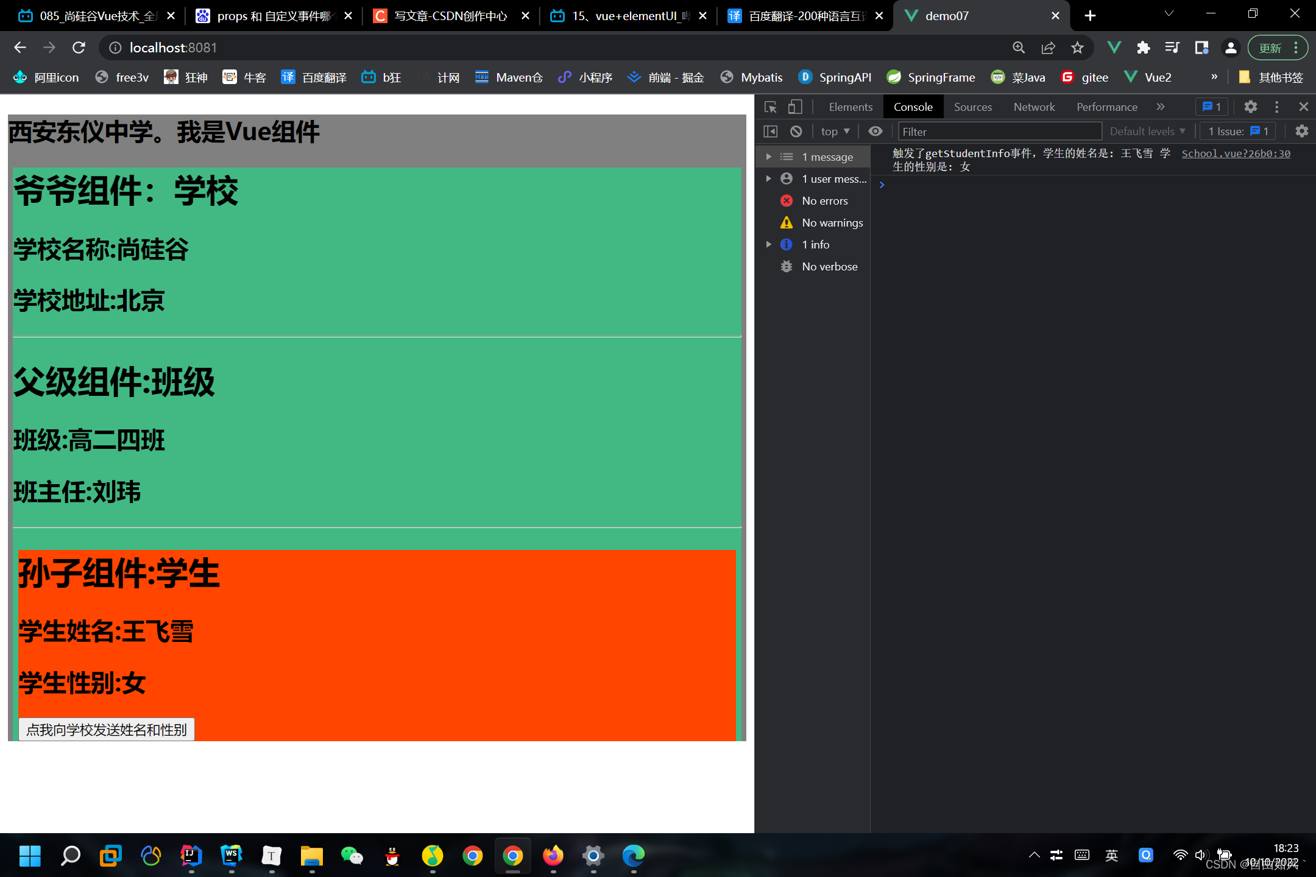
Task: Switch to the Network panel tab
Action: point(1034,107)
